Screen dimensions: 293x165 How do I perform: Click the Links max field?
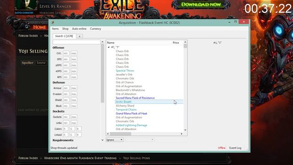(74, 123)
